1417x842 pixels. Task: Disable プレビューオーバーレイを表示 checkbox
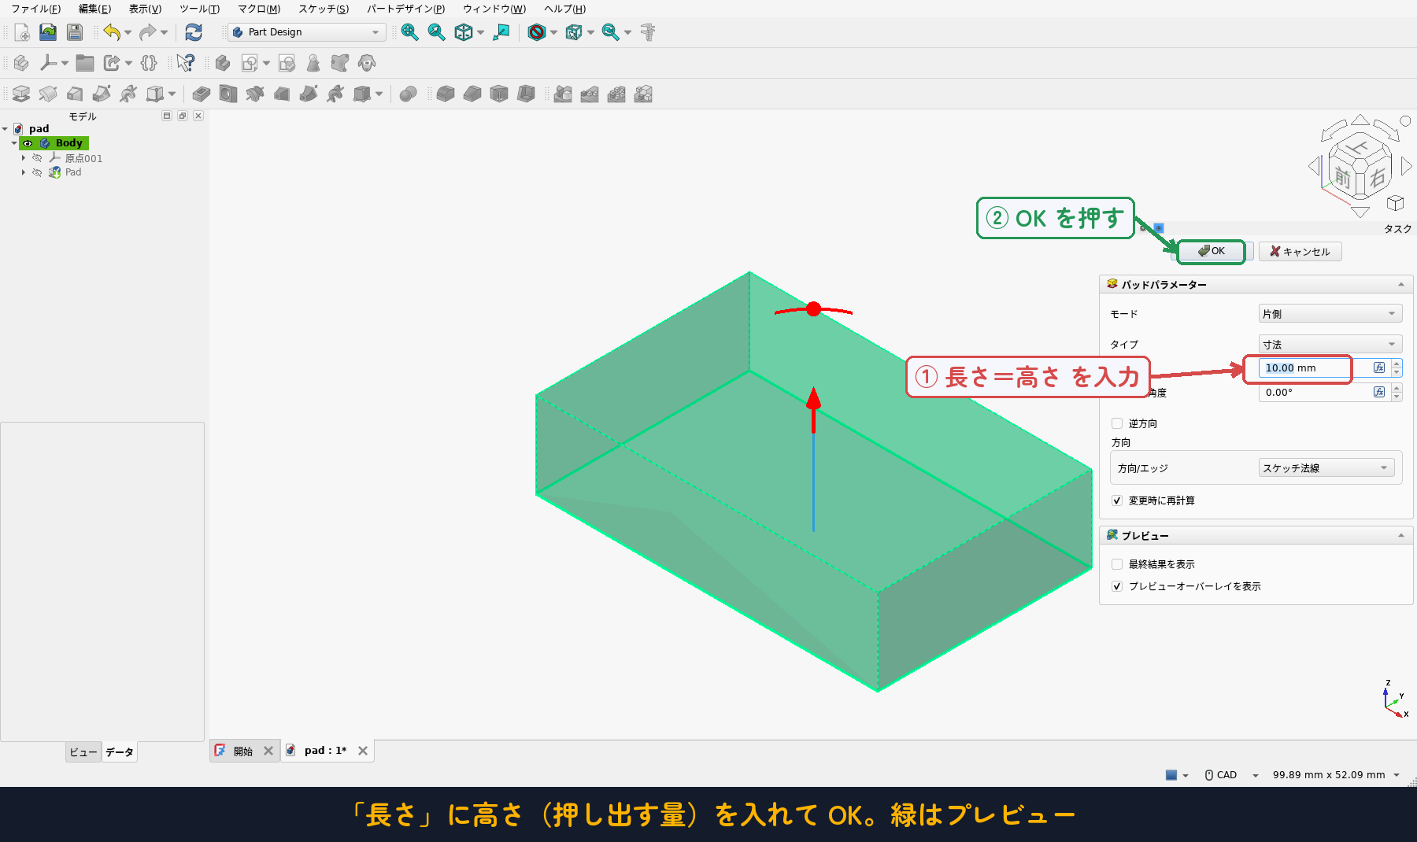click(x=1117, y=586)
